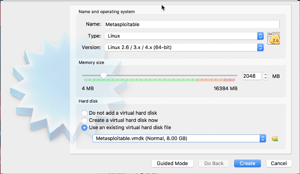Select Create a virtual hard disk now
Image resolution: width=300 pixels, height=174 pixels.
tap(84, 120)
